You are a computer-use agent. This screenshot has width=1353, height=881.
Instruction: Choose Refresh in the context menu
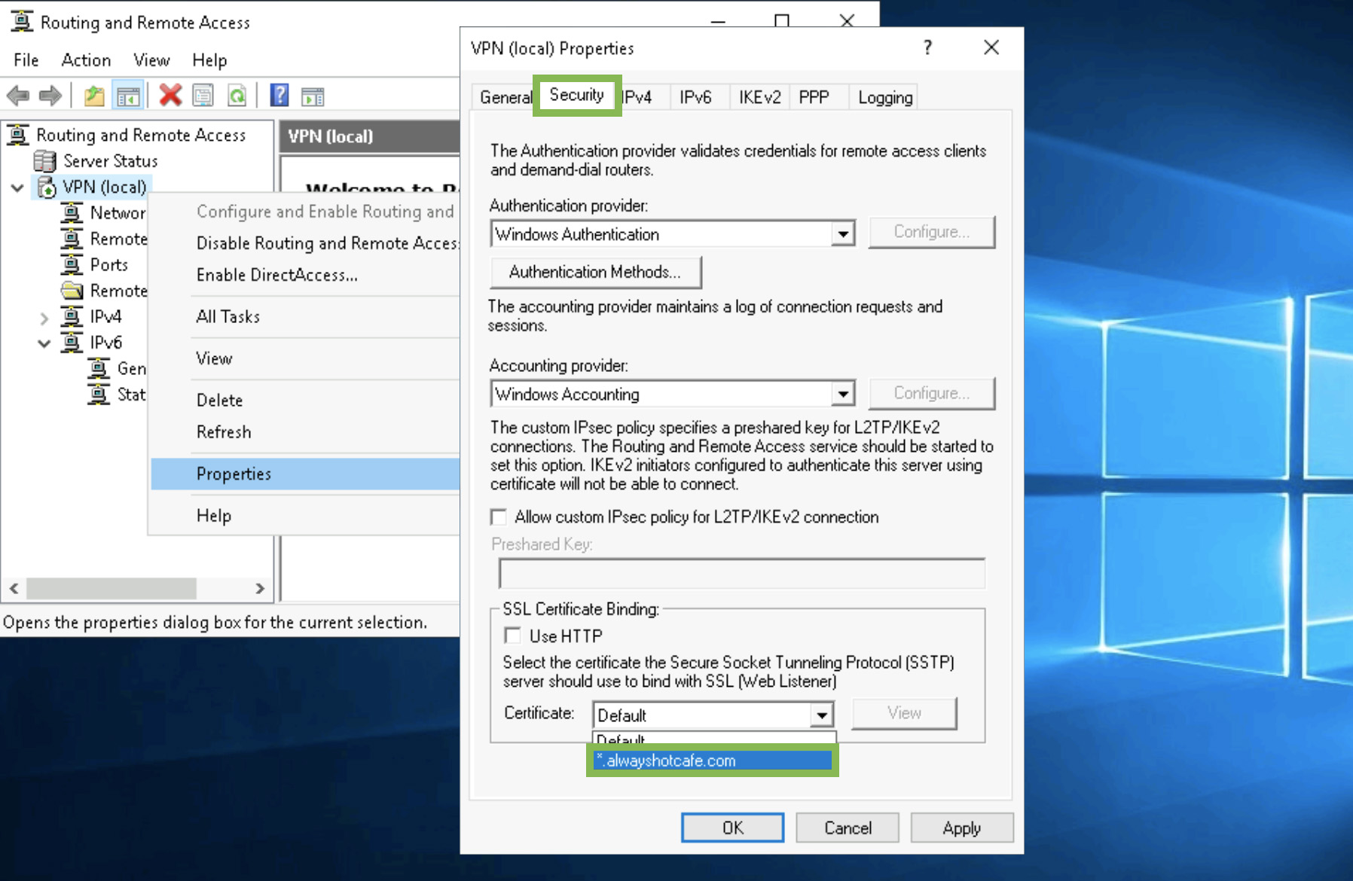pos(305,431)
